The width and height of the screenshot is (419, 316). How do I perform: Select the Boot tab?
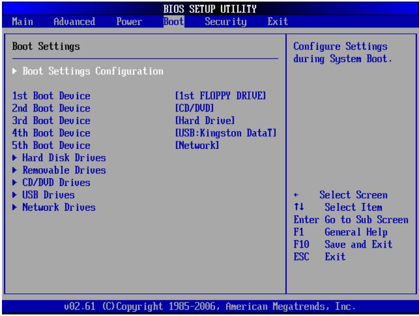(174, 22)
